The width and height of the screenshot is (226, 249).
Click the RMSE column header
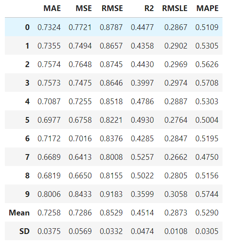click(x=112, y=8)
